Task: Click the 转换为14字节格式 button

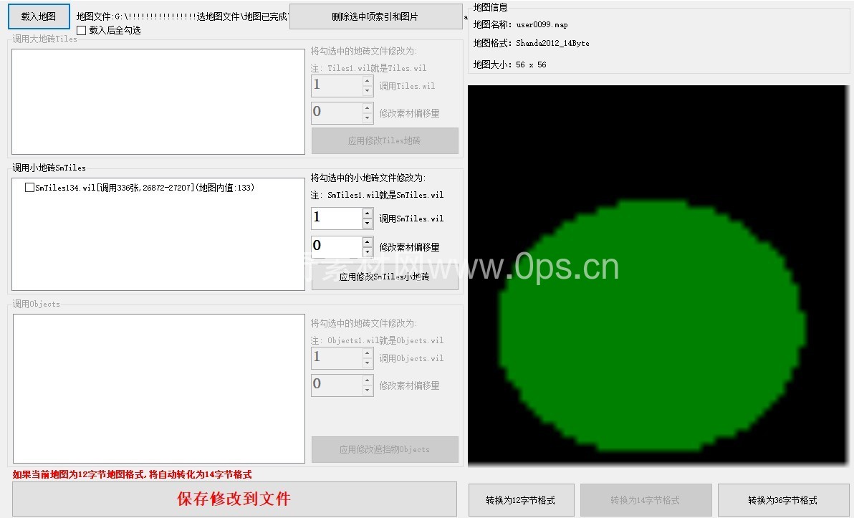Action: (645, 500)
